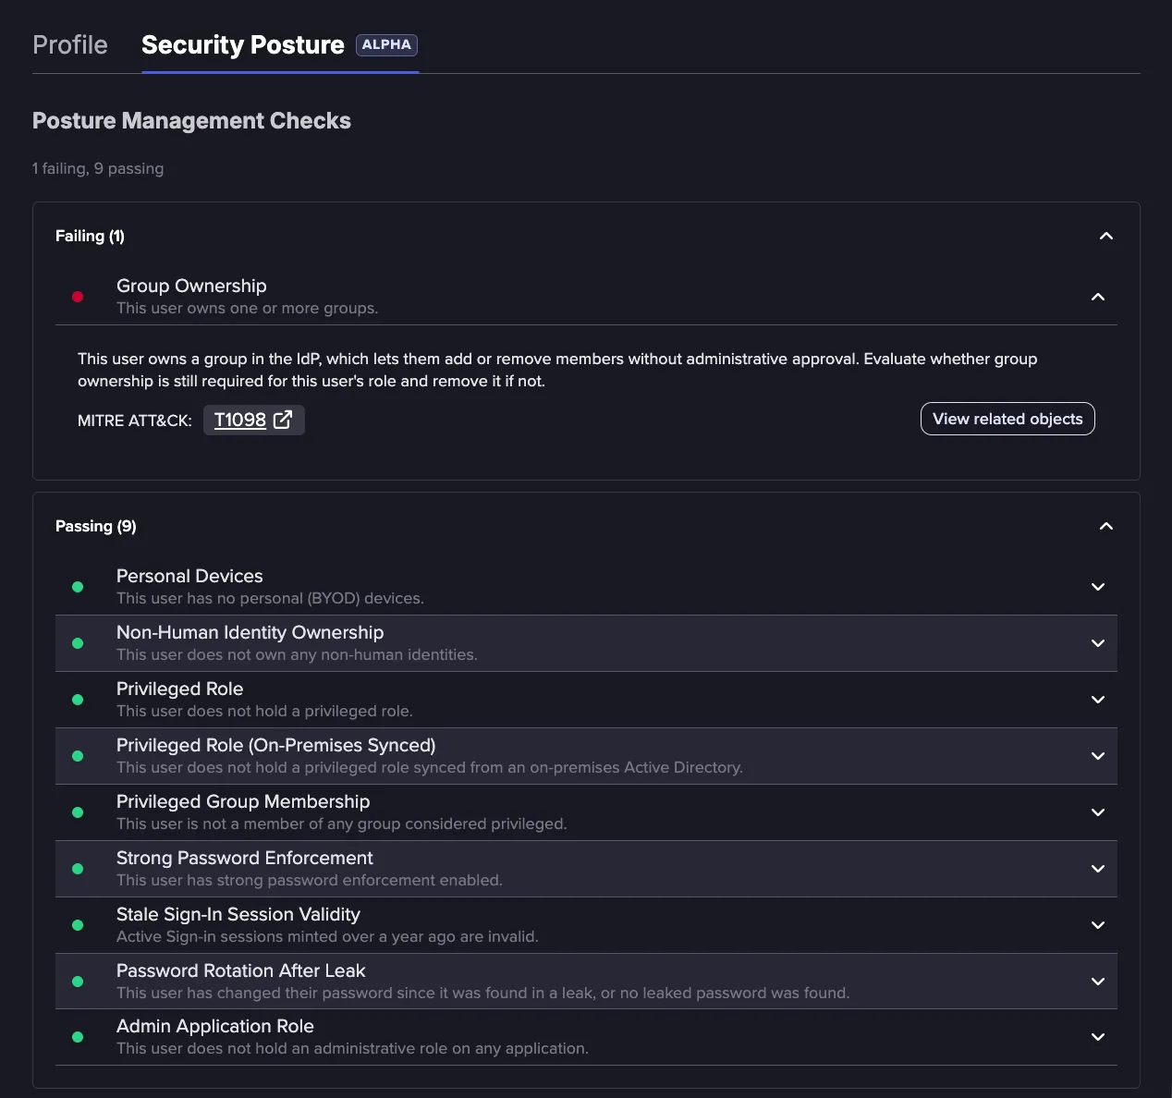
Task: Click the Group Ownership check title
Action: click(191, 286)
